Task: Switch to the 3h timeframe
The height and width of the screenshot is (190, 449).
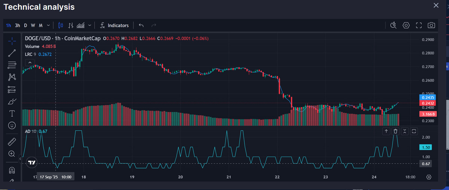Action: coord(18,25)
